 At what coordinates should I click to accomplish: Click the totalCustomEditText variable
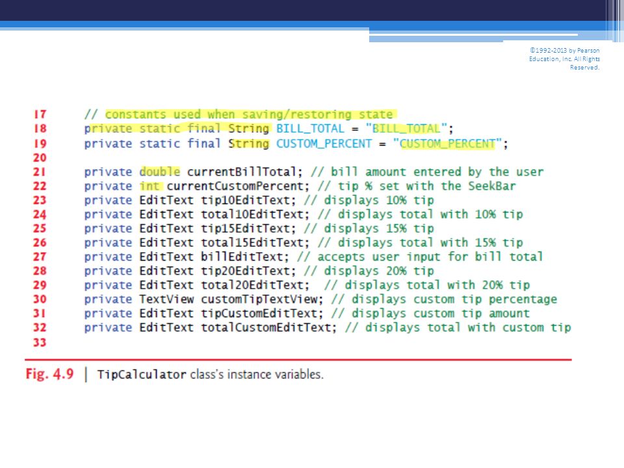pyautogui.click(x=265, y=328)
